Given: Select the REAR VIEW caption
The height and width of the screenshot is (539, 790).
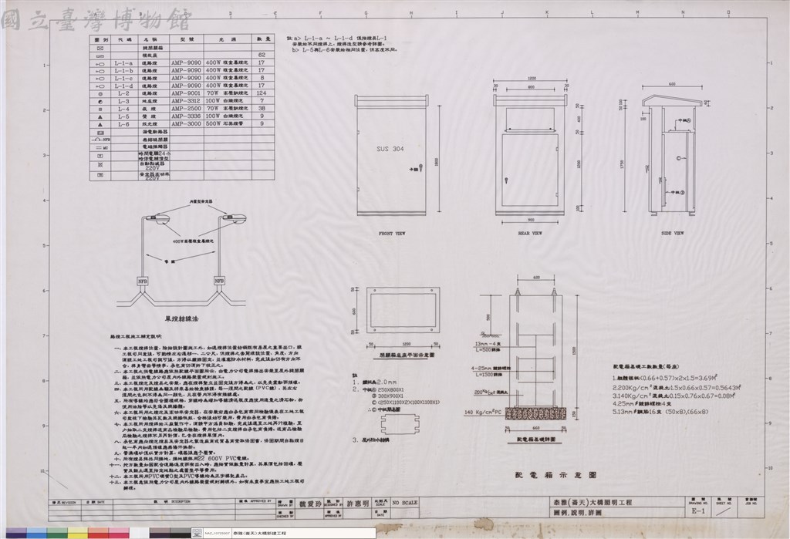Looking at the screenshot, I should (x=530, y=234).
